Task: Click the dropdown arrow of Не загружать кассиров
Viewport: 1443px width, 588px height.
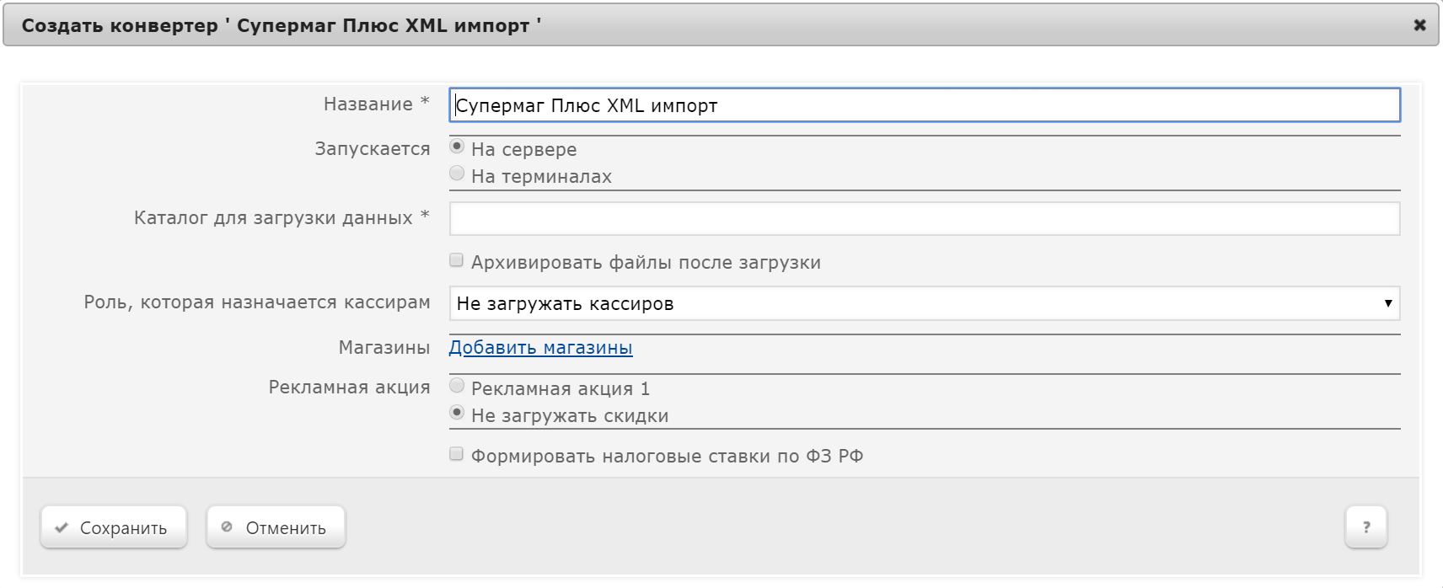Action: [x=1387, y=303]
